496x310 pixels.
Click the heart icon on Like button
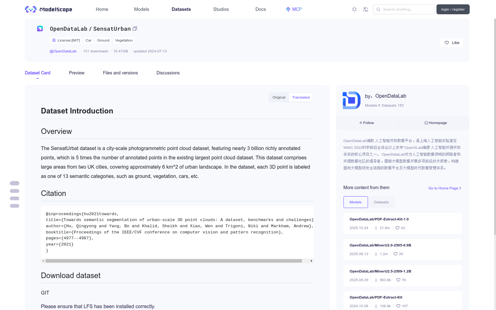point(447,43)
